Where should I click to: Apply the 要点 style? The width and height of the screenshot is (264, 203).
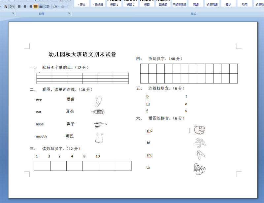[x=228, y=3]
